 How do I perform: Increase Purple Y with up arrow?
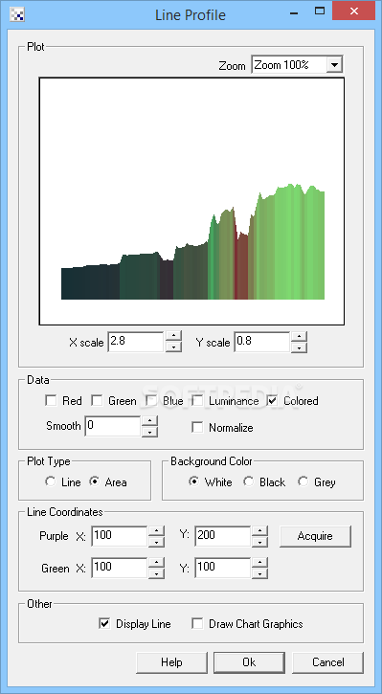point(259,530)
